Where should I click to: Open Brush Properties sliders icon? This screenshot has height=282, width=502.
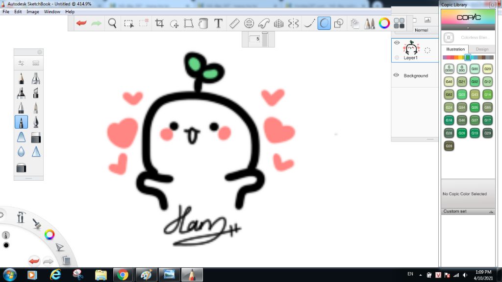pos(21,63)
